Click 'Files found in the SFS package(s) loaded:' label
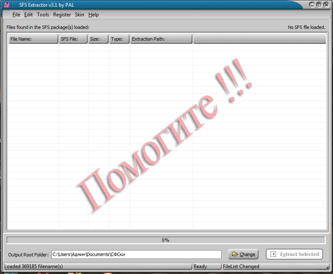The height and width of the screenshot is (274, 333). (48, 27)
